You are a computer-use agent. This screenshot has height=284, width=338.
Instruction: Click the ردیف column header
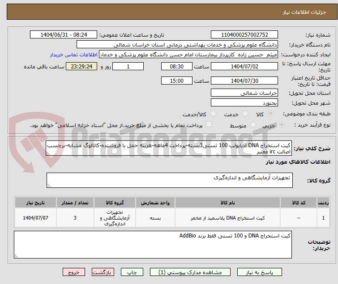[323, 203]
